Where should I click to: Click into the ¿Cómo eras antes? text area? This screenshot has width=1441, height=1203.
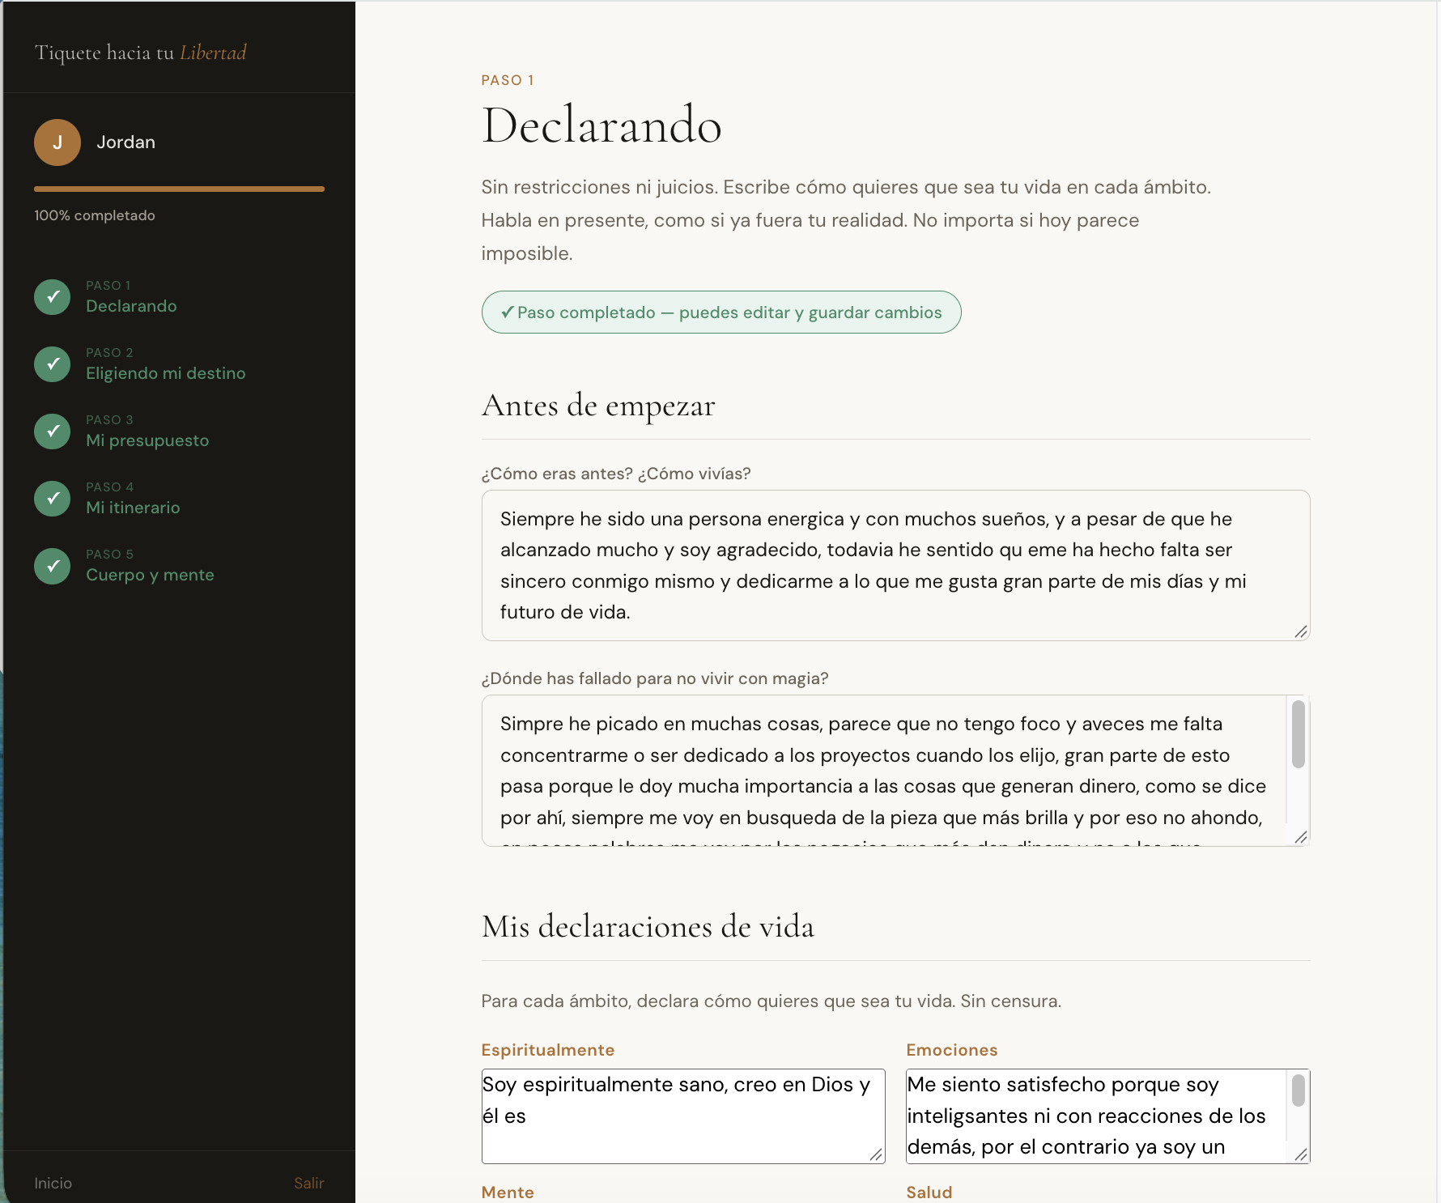pyautogui.click(x=895, y=565)
